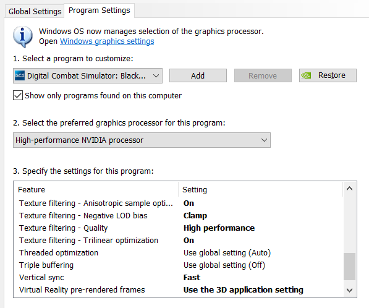Click the settings list scrollbar thumb
The image size is (369, 308).
[x=349, y=267]
